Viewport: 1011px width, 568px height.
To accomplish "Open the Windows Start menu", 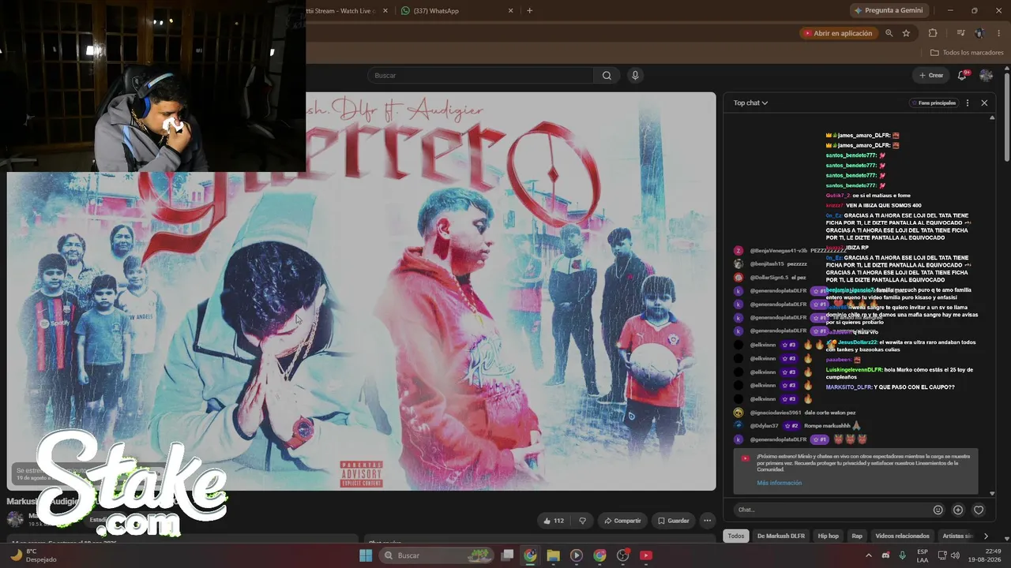I will [366, 555].
